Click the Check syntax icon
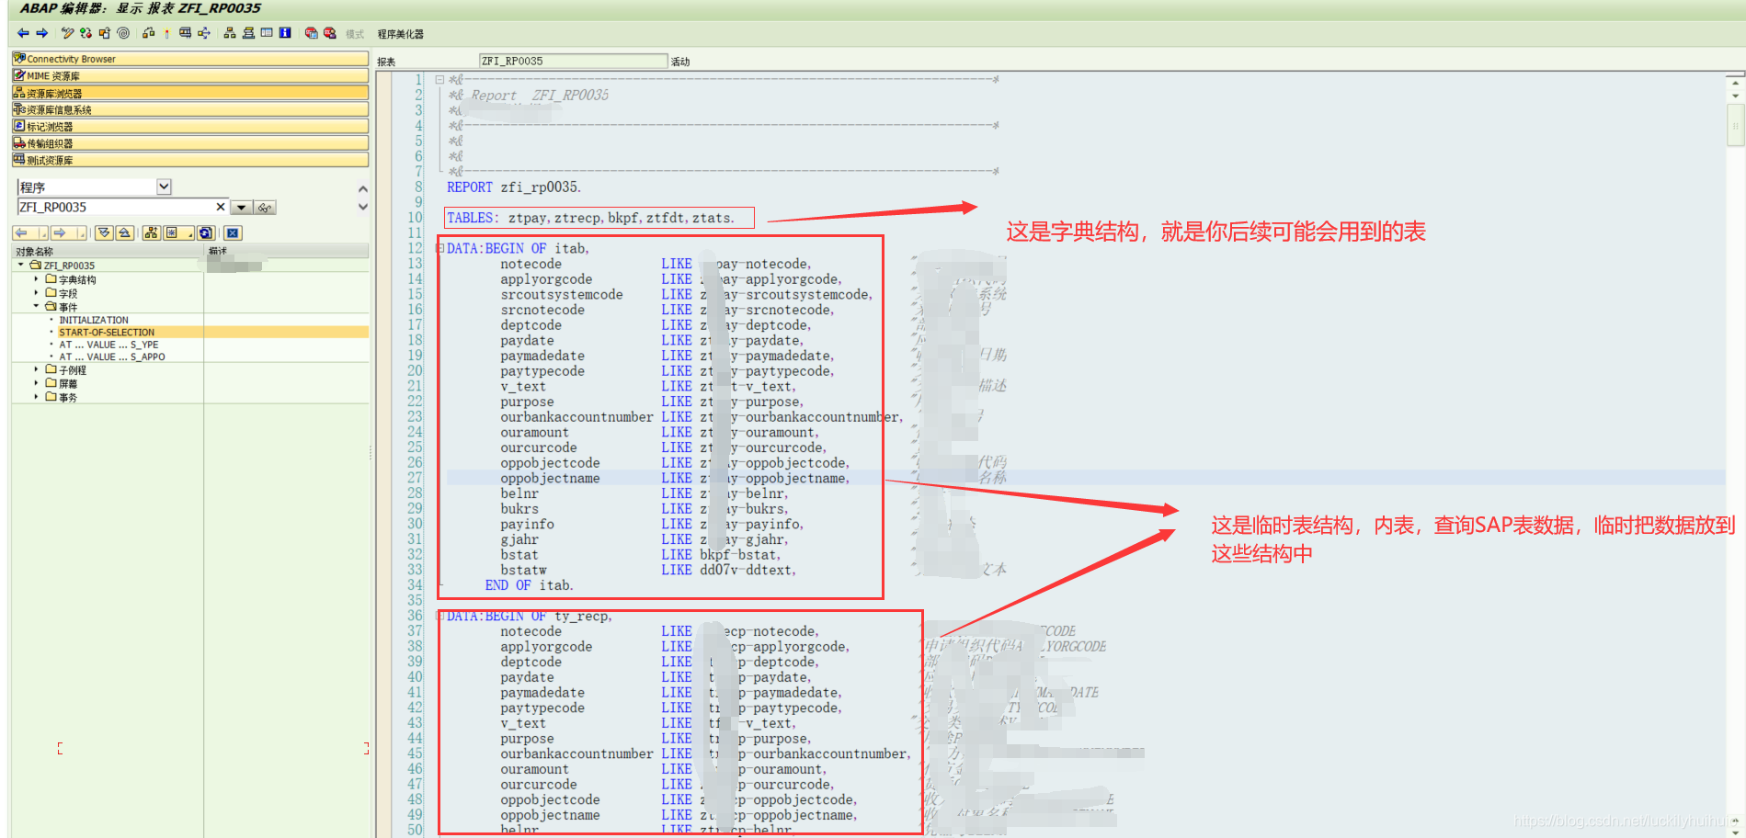The image size is (1746, 838). coord(148,33)
